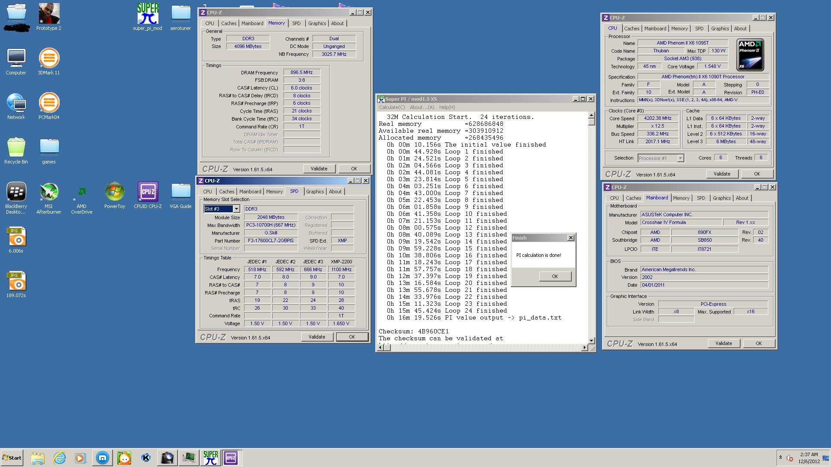Switch to CPU tab in Memory CPU-Z window
This screenshot has height=467, width=831.
point(209,23)
